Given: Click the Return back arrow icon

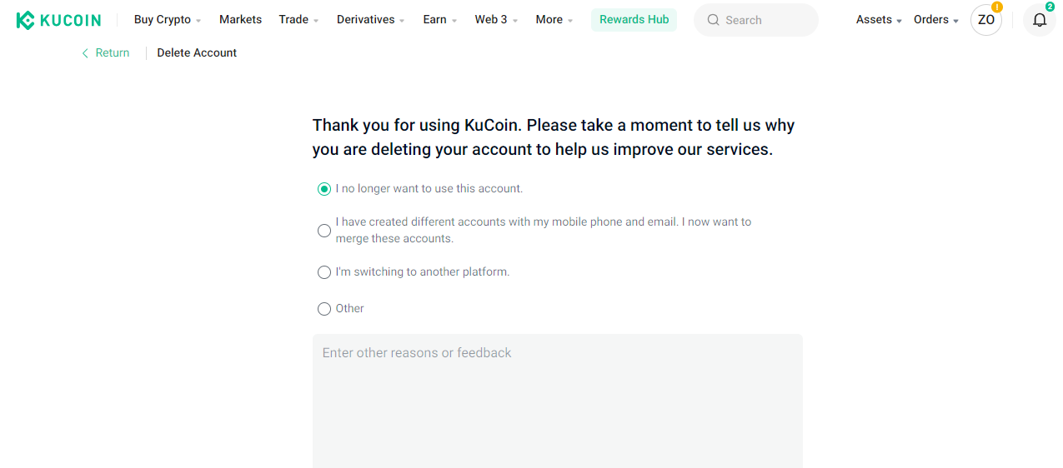Looking at the screenshot, I should coord(85,52).
